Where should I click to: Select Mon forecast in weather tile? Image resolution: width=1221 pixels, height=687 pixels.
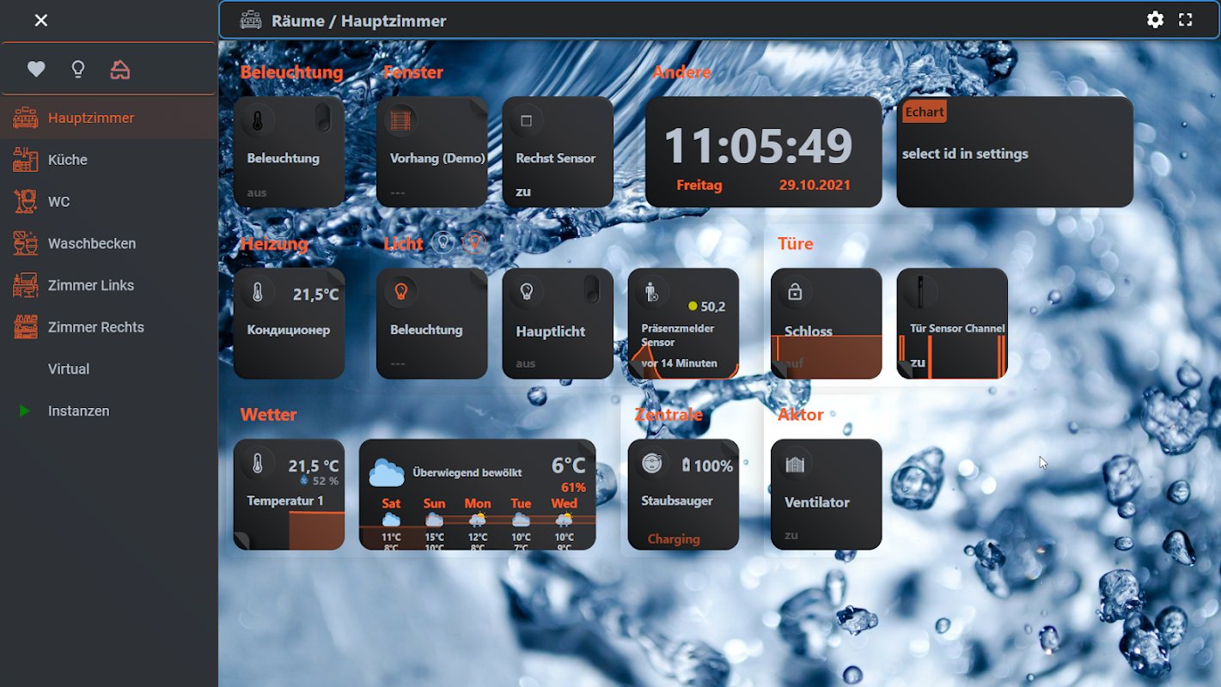478,525
